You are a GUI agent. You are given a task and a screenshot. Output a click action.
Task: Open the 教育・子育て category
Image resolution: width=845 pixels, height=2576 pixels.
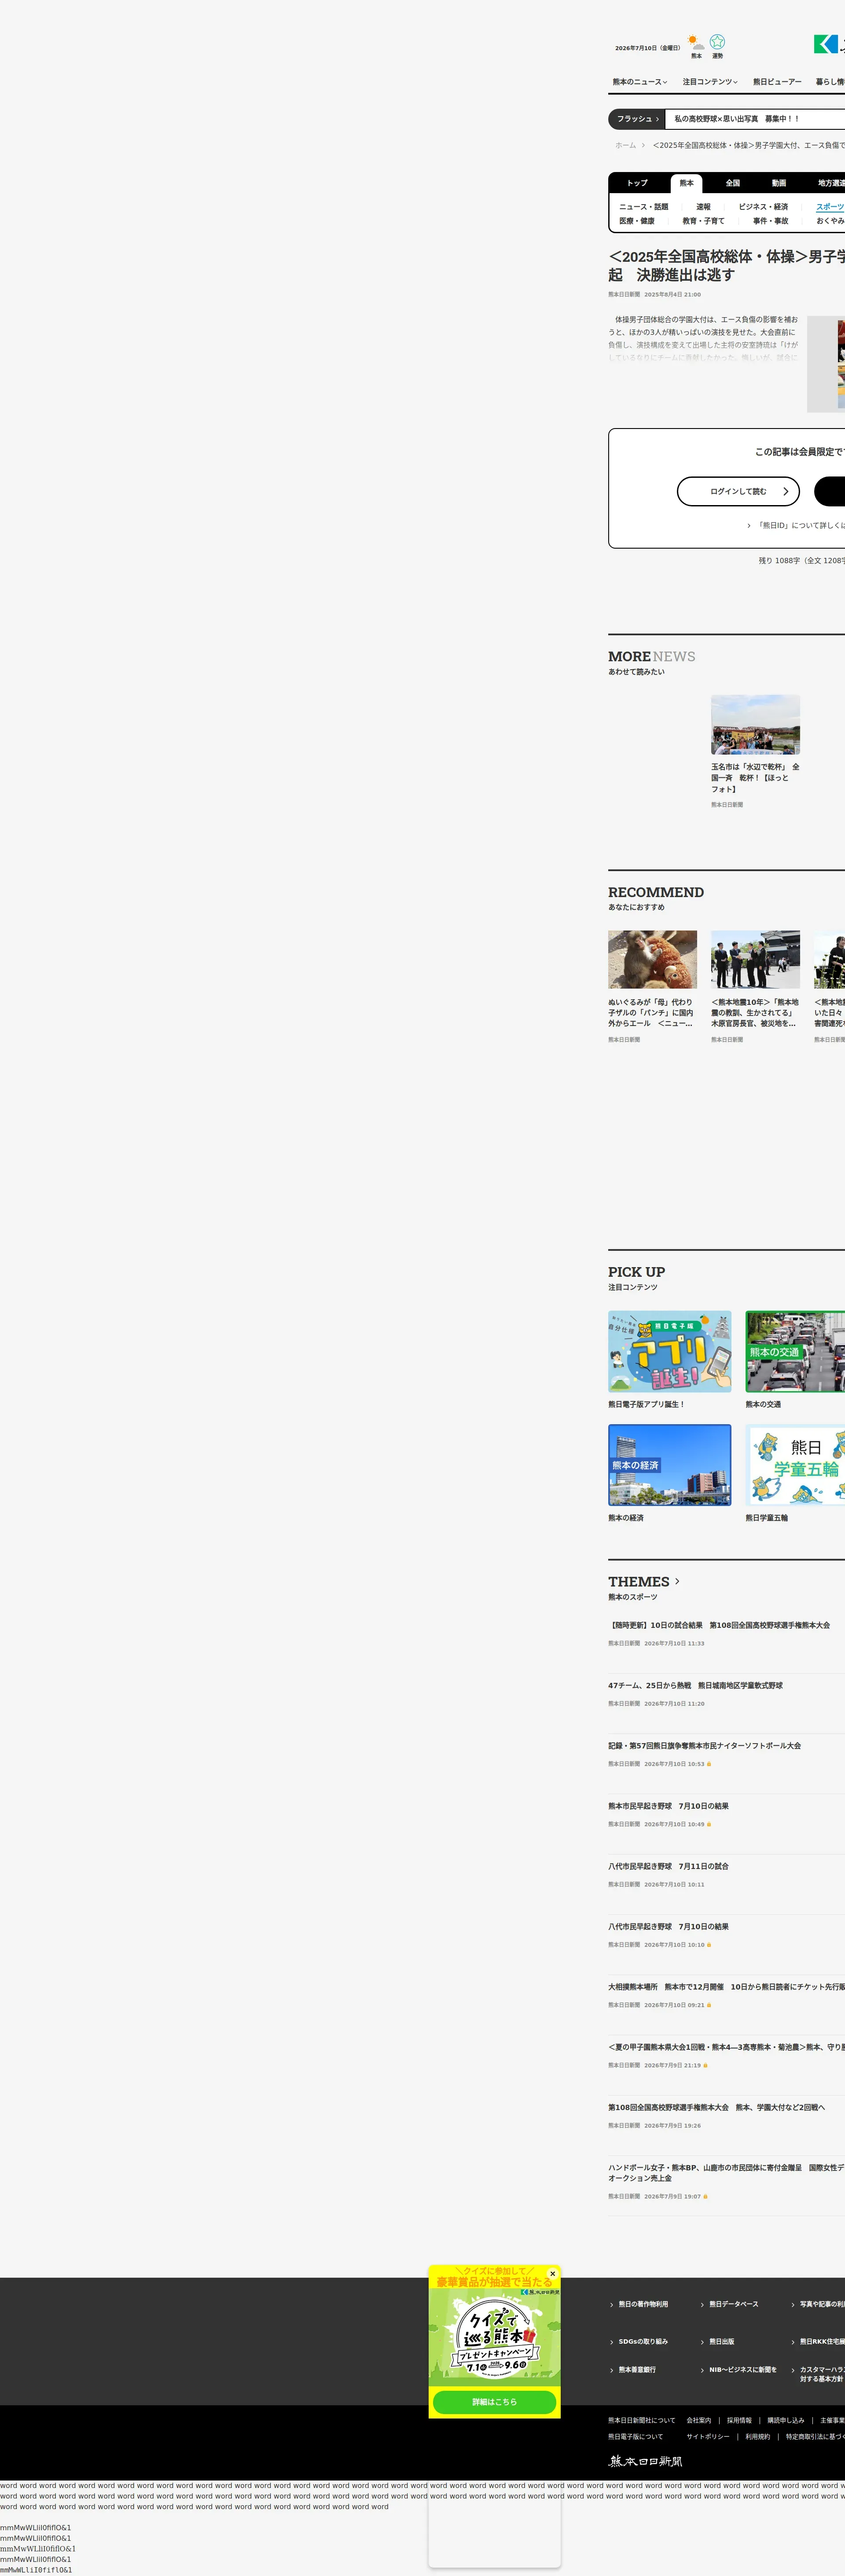click(704, 221)
